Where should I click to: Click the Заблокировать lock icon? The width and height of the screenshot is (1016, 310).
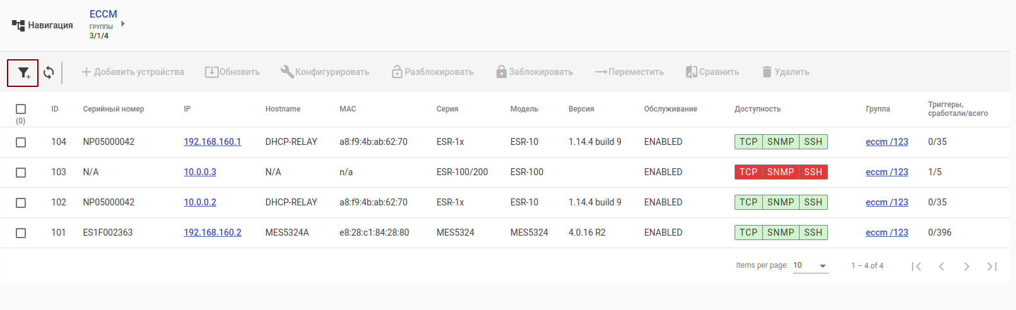point(501,72)
